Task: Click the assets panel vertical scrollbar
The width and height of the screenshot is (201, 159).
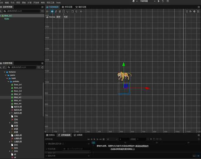Action: tap(43, 100)
